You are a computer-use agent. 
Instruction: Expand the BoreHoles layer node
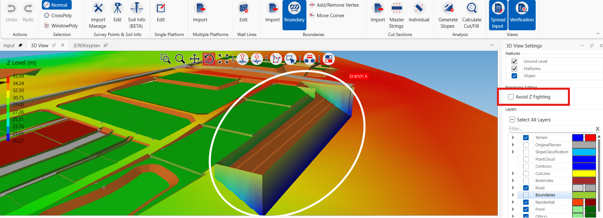click(513, 181)
